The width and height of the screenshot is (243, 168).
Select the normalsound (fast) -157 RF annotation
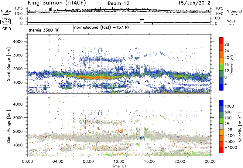[102, 28]
